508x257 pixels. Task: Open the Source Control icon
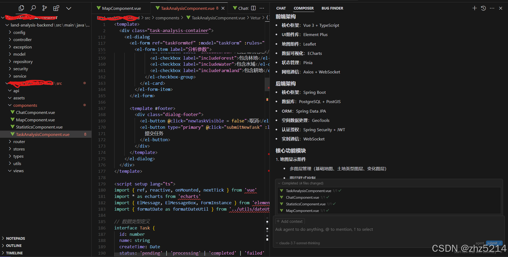(x=45, y=8)
